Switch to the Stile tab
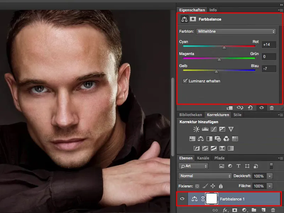Screen dimensions: 284x213 (237, 115)
